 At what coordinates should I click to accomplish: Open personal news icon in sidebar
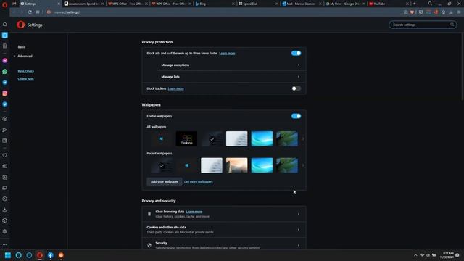(x=5, y=166)
